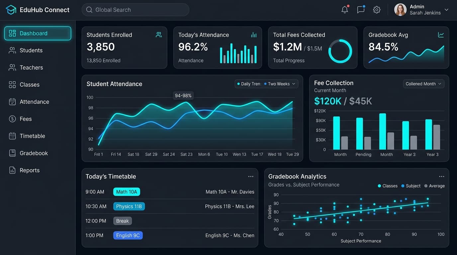Viewport: 457px width, 255px height.
Task: Click Physics 11B - Mrs. Lee text
Action: click(x=229, y=207)
